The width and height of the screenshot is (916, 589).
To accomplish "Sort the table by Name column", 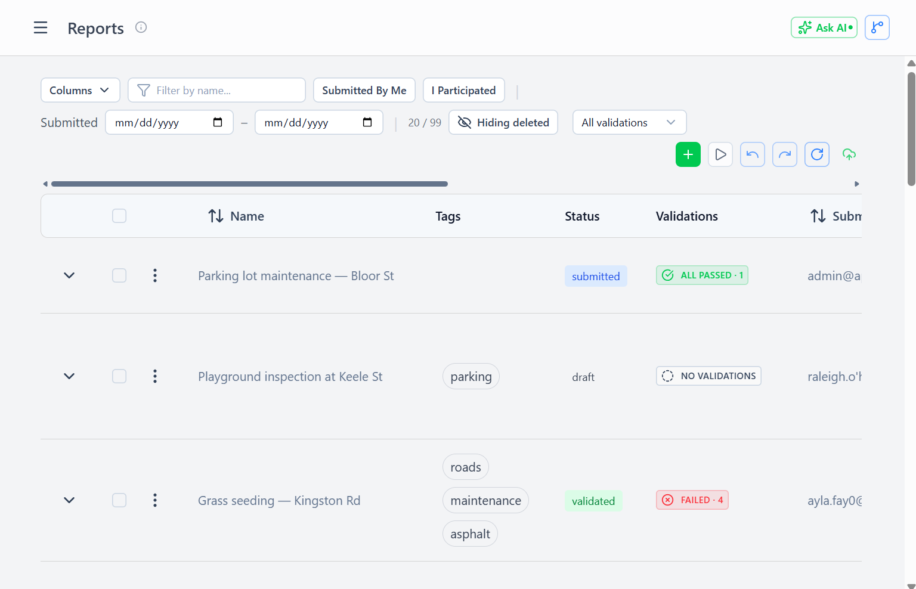I will (x=236, y=216).
